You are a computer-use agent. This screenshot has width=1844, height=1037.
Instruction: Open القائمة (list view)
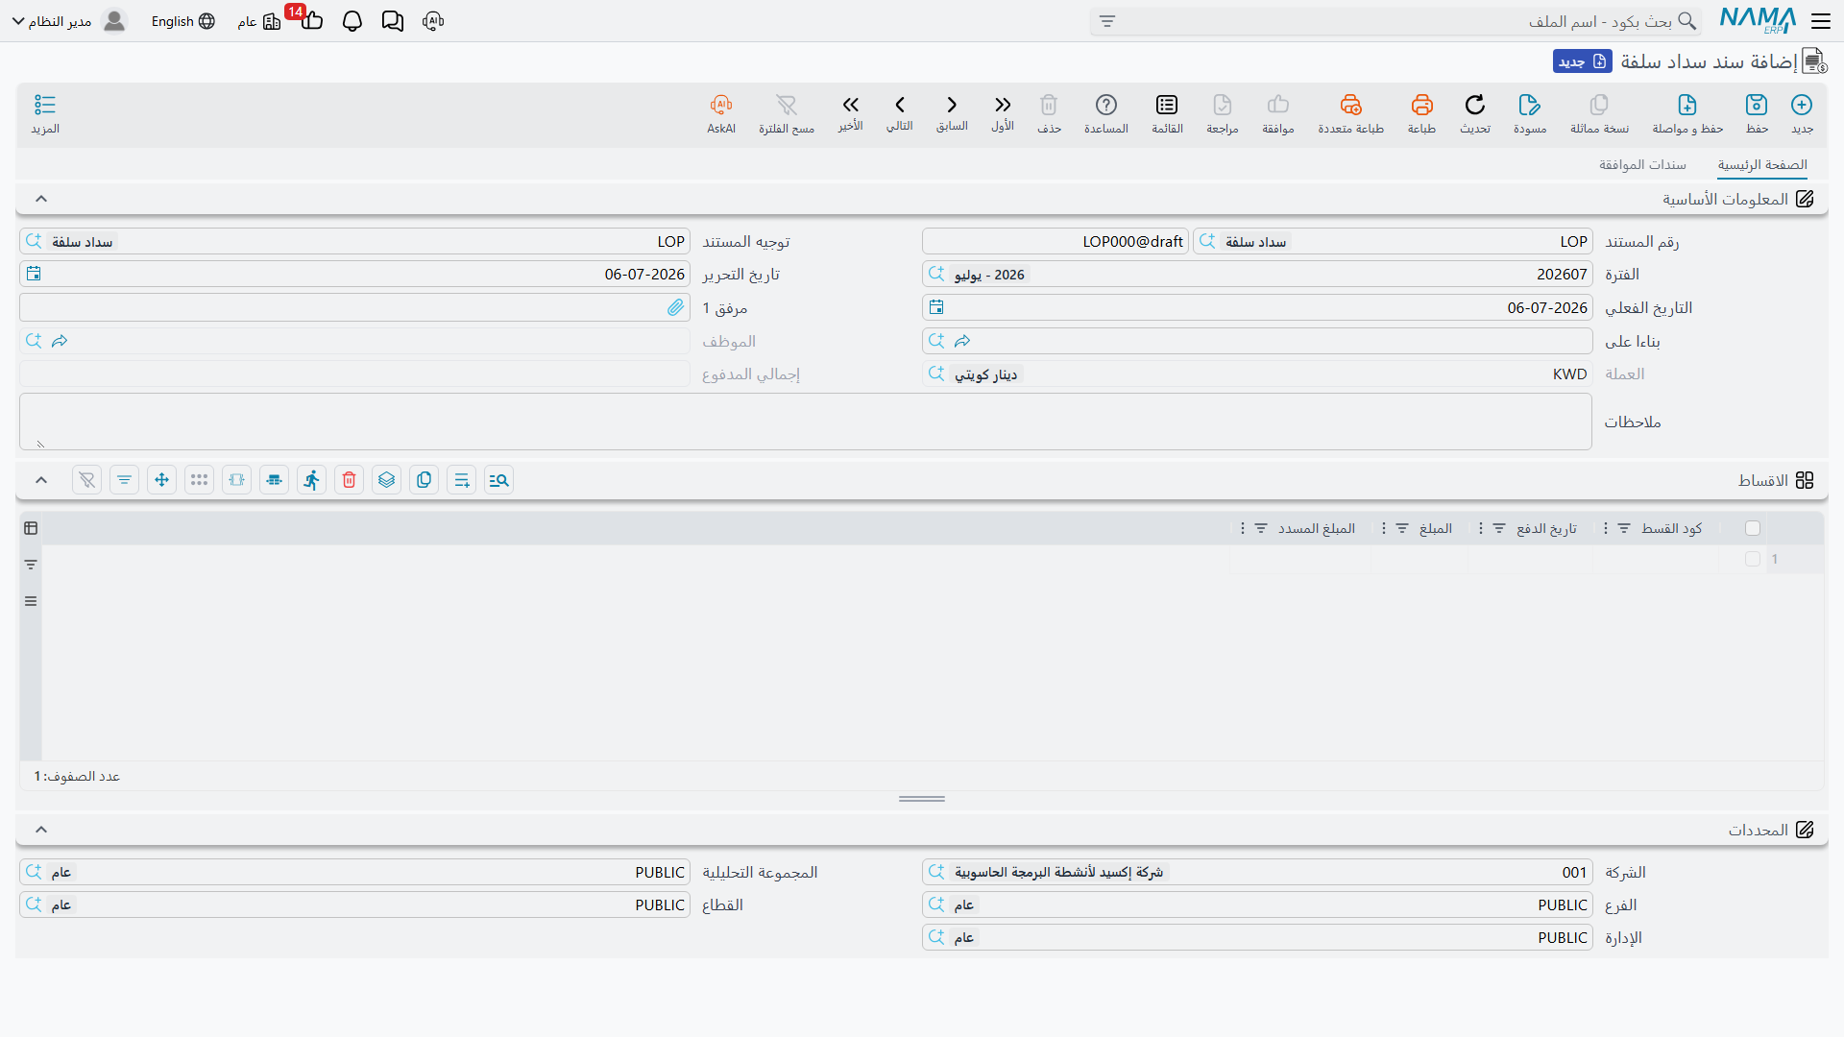click(1167, 113)
